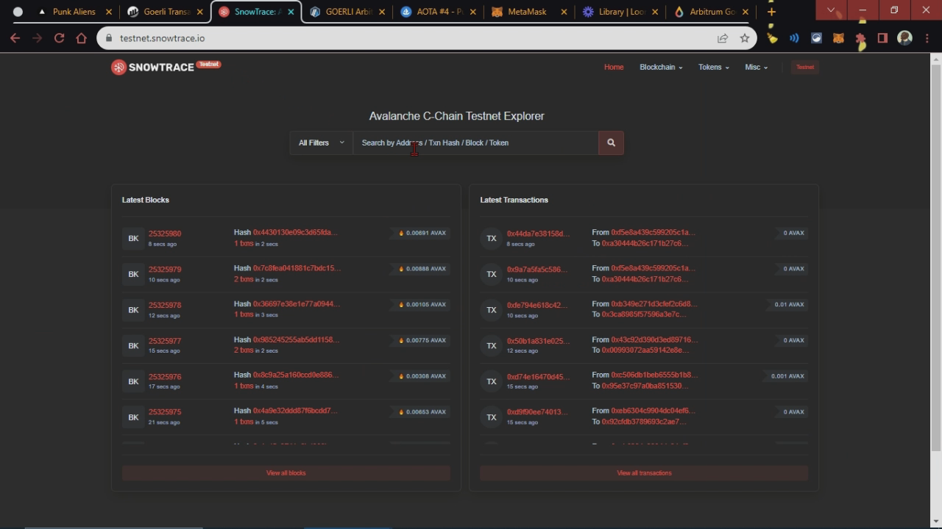Open Chrome three-dot menu
Screen dimensions: 942x529
pyautogui.click(x=927, y=38)
